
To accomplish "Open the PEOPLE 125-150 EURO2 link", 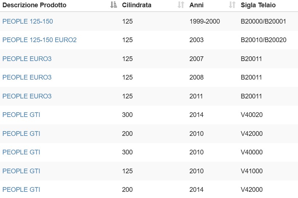I will [39, 40].
